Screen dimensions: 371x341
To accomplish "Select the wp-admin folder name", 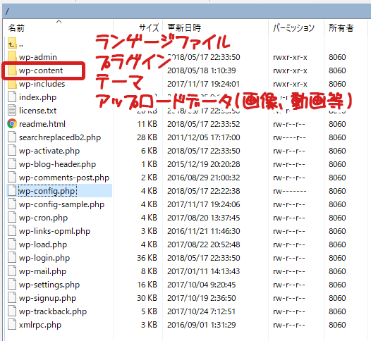I will 38,57.
